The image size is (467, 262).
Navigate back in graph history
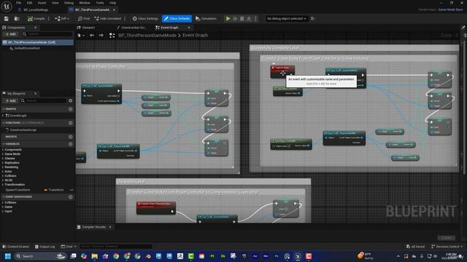tap(92, 36)
